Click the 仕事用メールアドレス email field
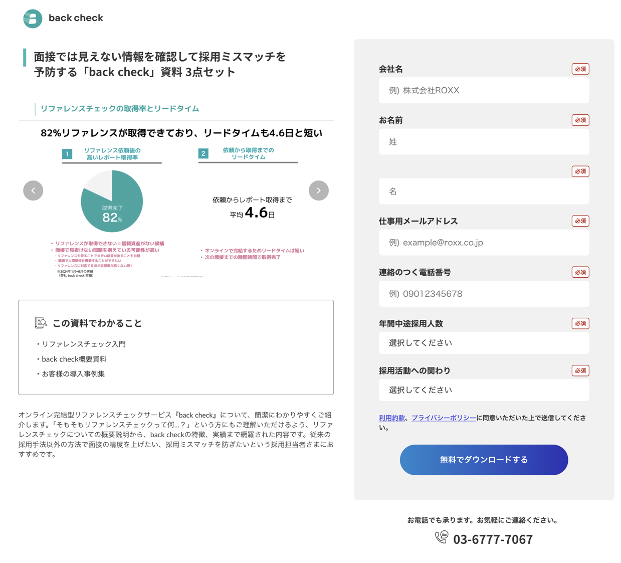621x563 pixels. tap(484, 243)
